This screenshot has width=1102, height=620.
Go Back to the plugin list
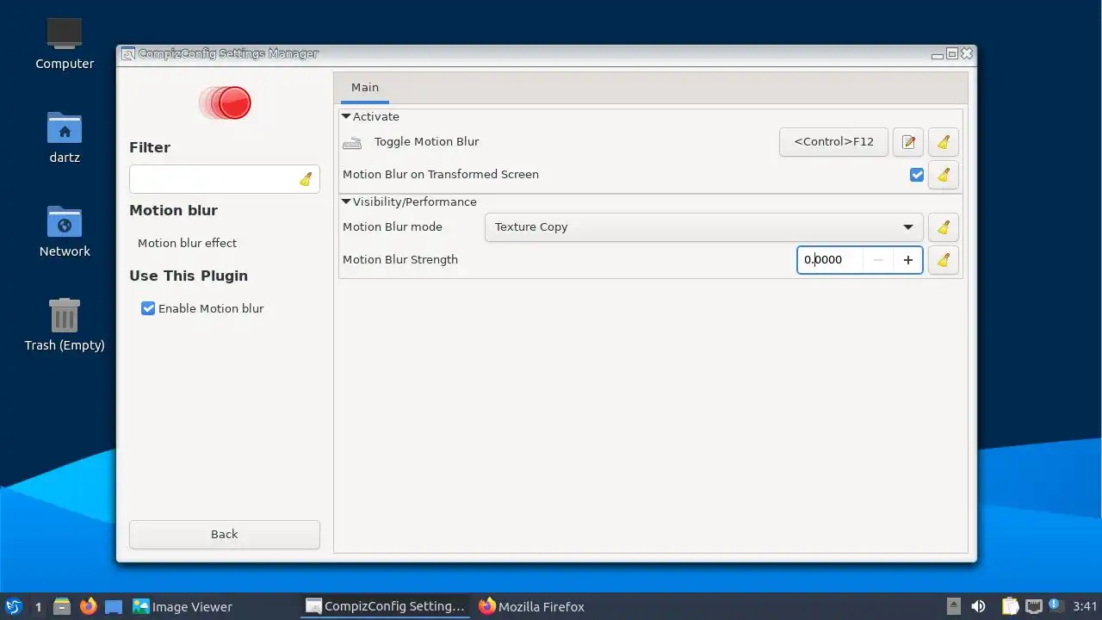225,534
